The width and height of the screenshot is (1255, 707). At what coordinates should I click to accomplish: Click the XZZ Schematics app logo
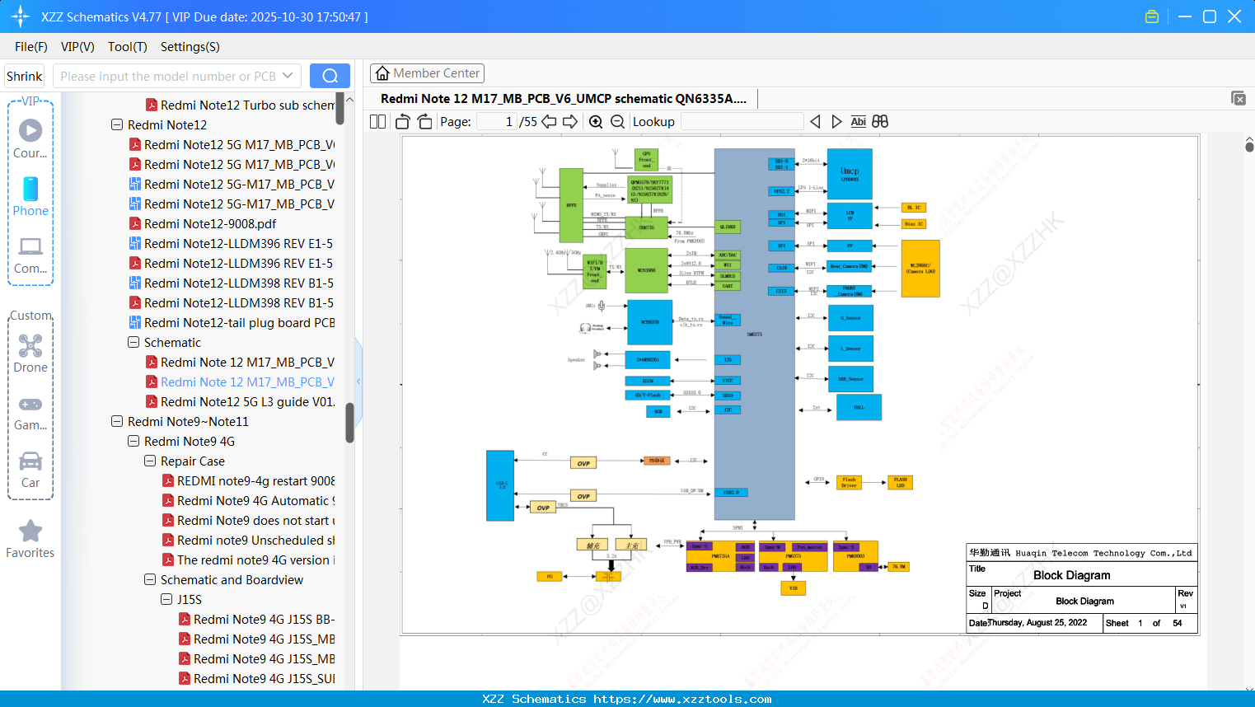coord(21,16)
